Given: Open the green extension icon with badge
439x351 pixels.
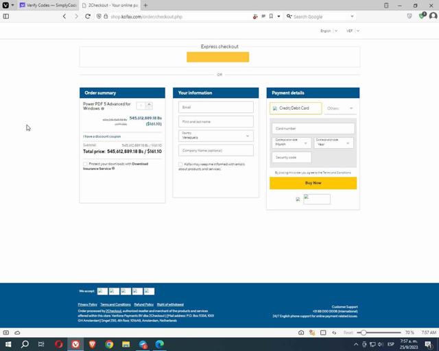Looking at the screenshot, I should pyautogui.click(x=422, y=16).
